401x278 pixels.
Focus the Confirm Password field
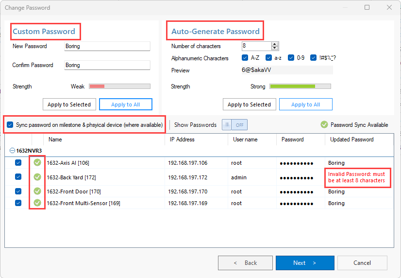point(107,65)
